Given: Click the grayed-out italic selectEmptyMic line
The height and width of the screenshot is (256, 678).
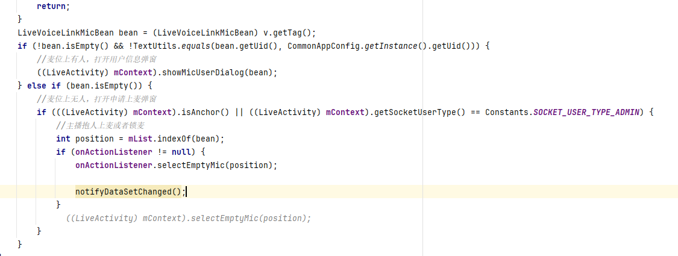Looking at the screenshot, I should click(189, 218).
